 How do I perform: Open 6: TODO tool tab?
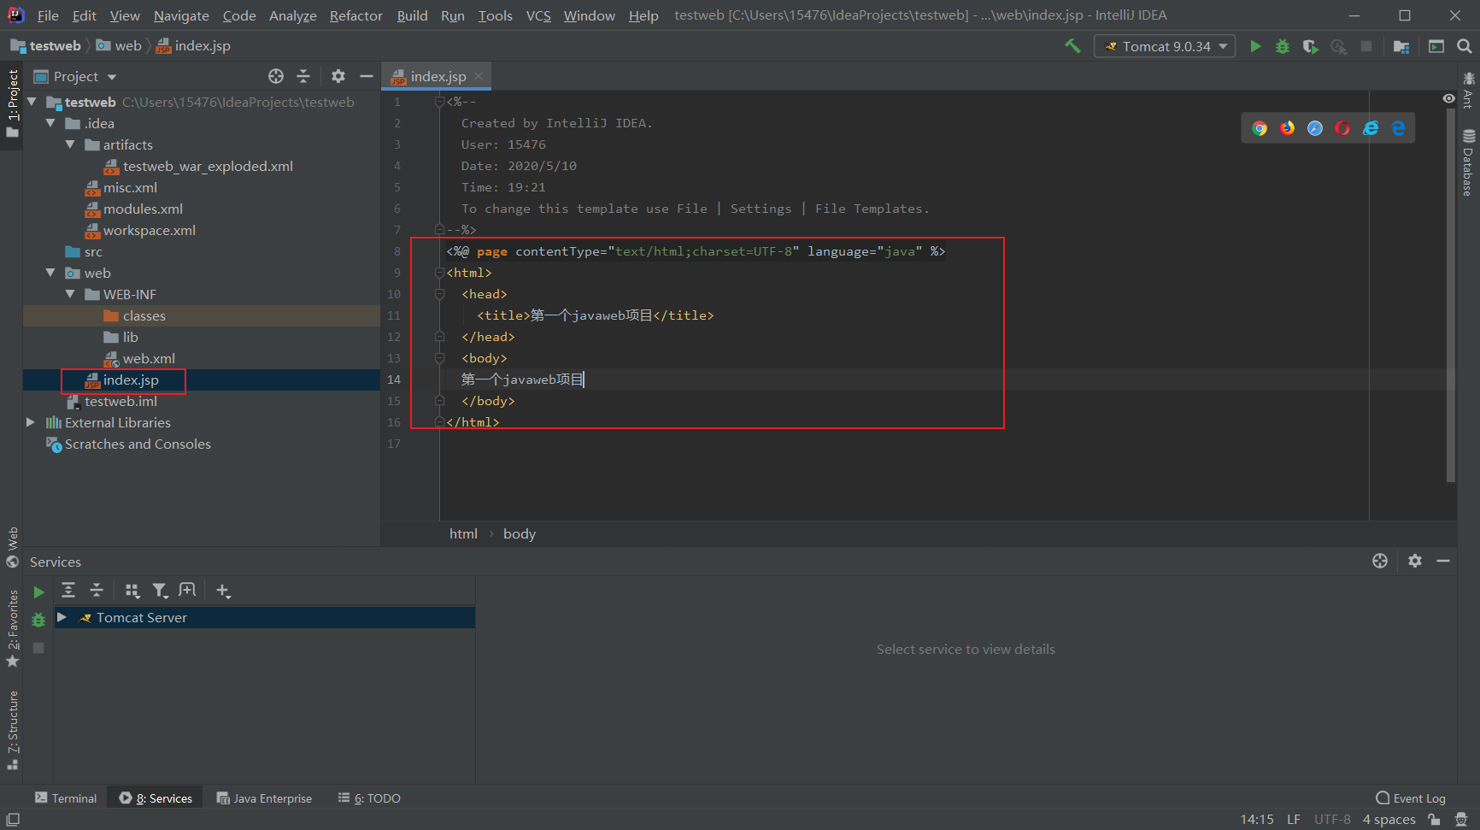coord(369,798)
